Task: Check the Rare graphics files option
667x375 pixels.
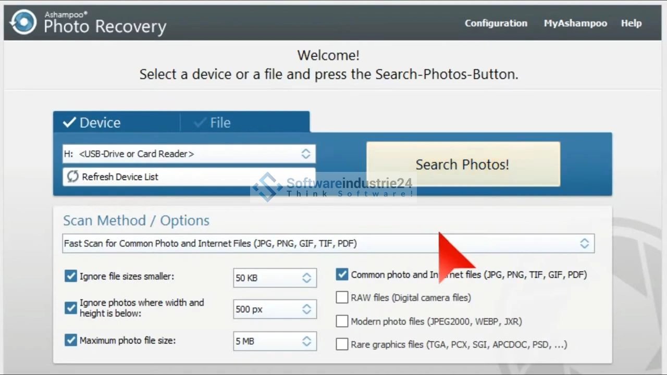Action: [342, 344]
